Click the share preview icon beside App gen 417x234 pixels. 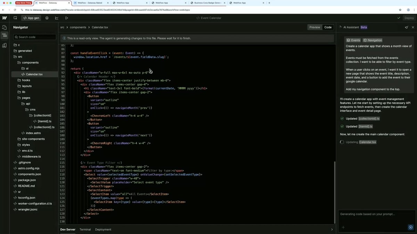tap(15, 18)
